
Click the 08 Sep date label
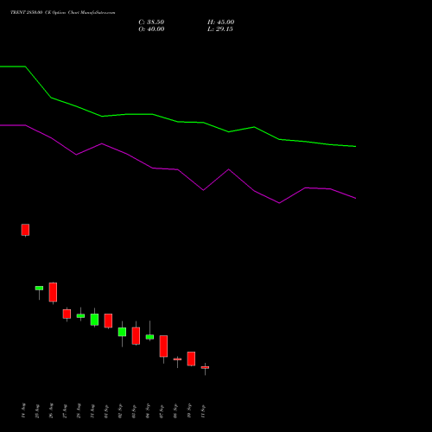(175, 410)
